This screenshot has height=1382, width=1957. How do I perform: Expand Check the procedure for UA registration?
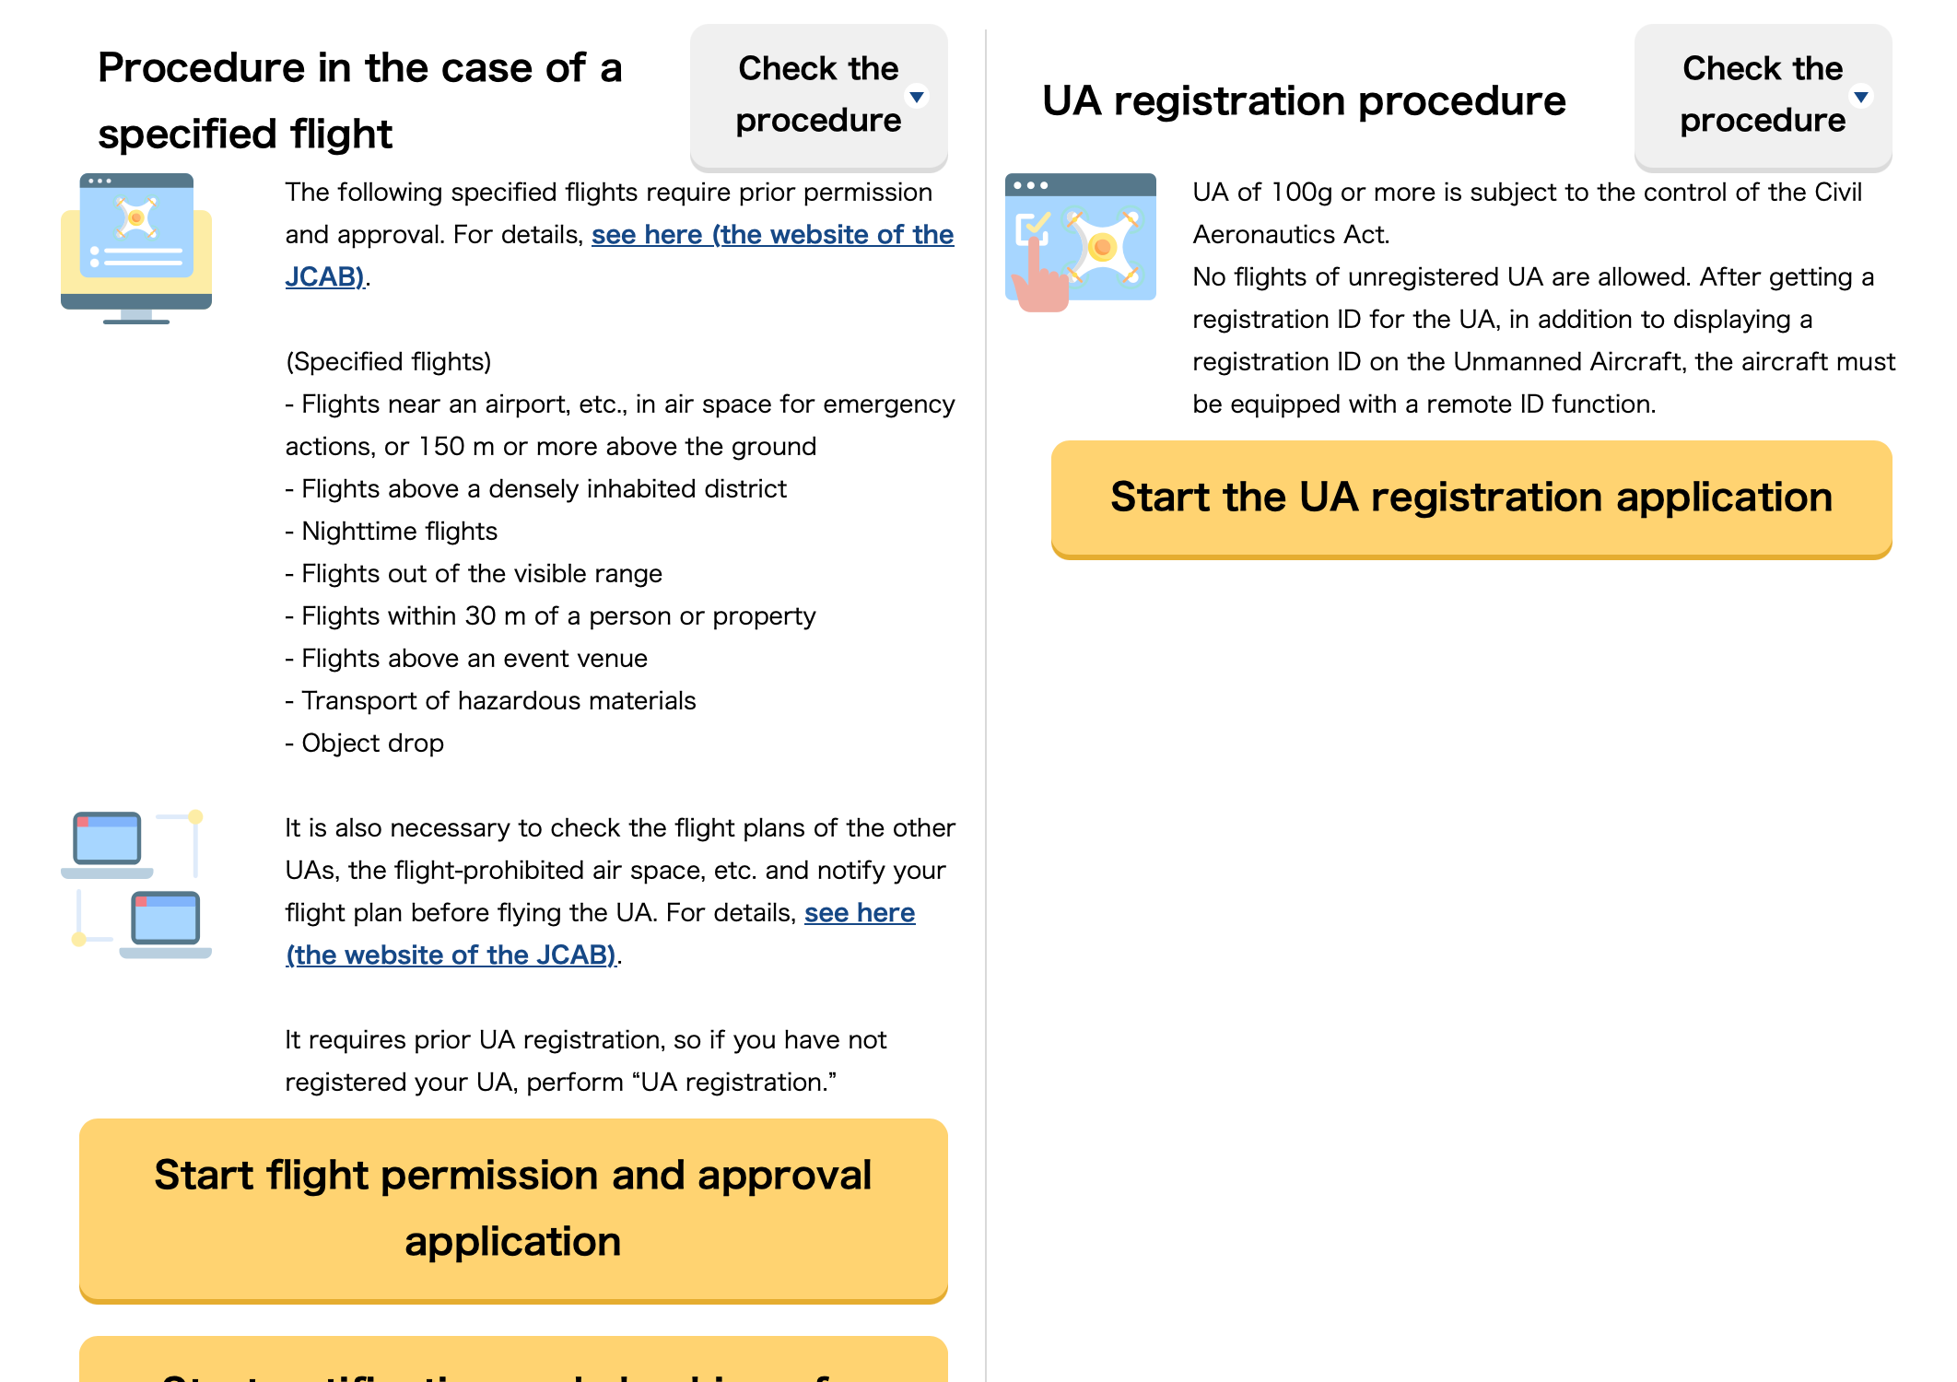pyautogui.click(x=1762, y=95)
